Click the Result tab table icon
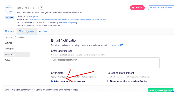174x92 pixels. pyautogui.click(x=6, y=31)
